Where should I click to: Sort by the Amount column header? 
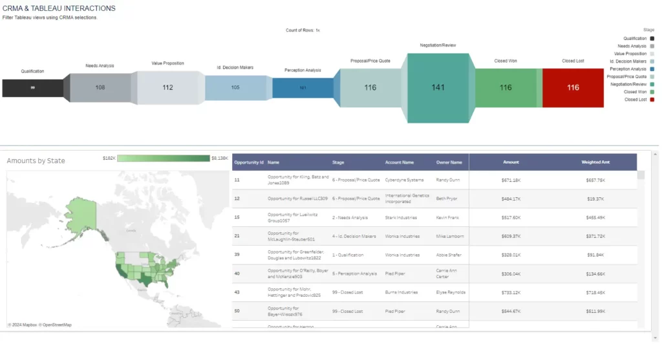click(x=511, y=162)
